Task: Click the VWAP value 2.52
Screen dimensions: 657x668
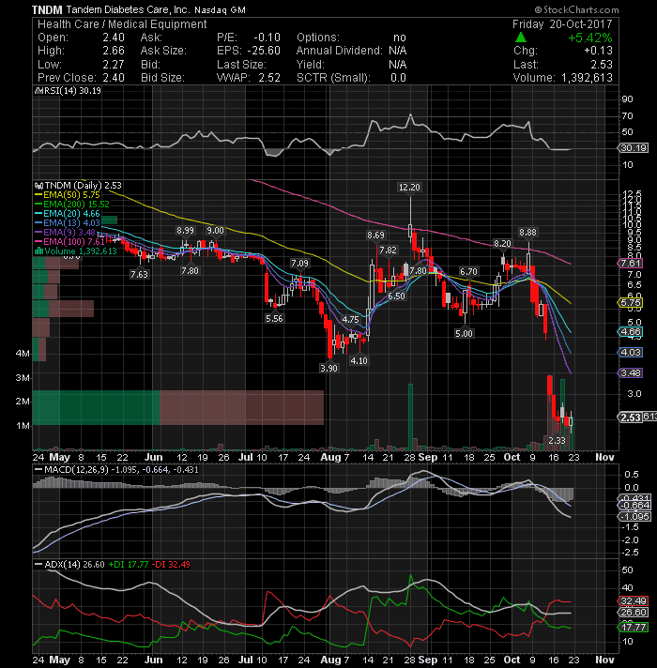Action: click(x=269, y=78)
